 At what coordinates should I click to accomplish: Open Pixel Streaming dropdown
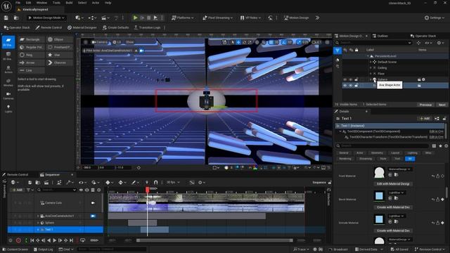[217, 18]
